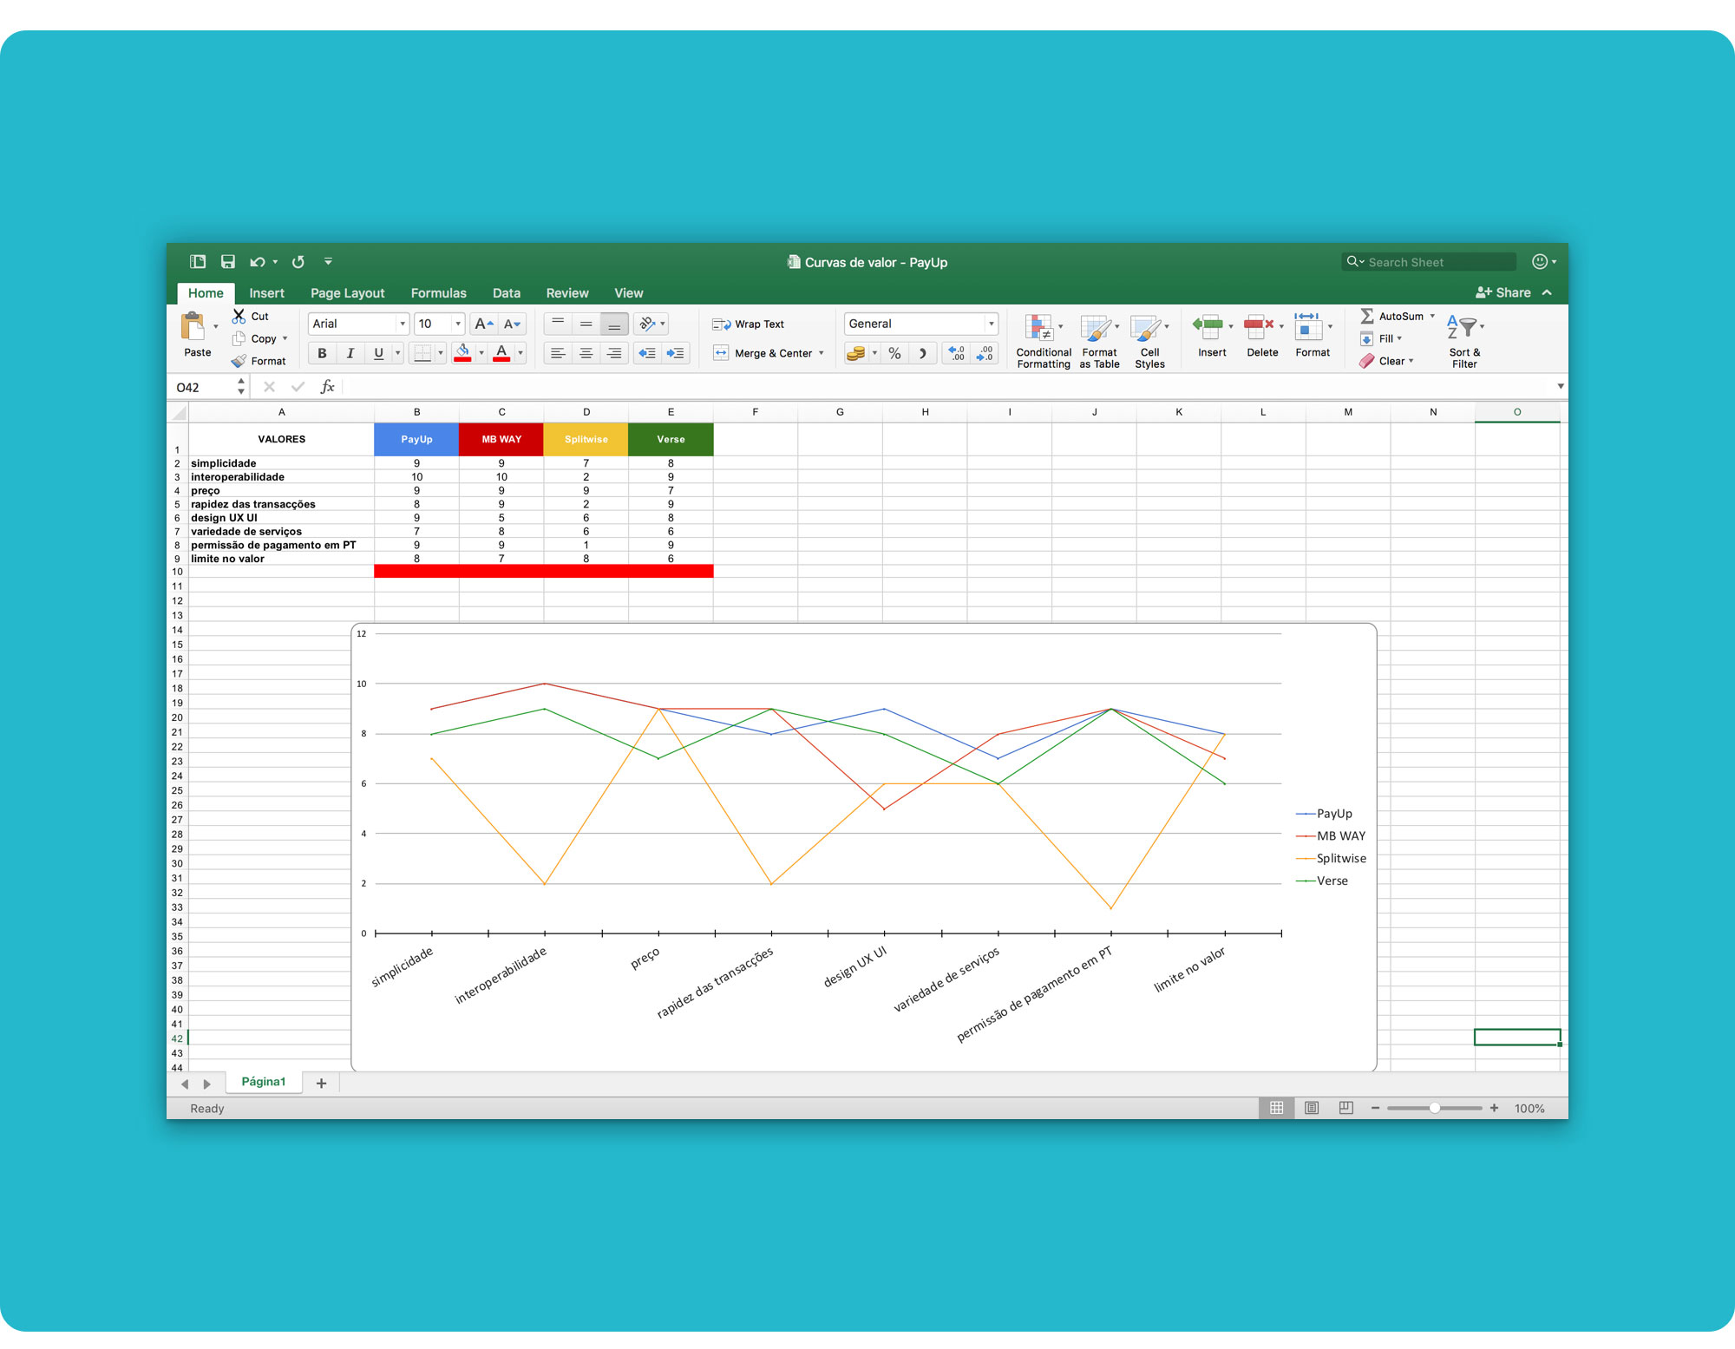
Task: Expand the Fill dropdown arrow
Action: point(1399,338)
